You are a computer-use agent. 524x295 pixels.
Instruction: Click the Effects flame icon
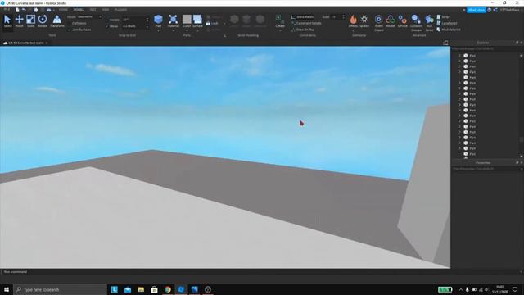pyautogui.click(x=353, y=20)
